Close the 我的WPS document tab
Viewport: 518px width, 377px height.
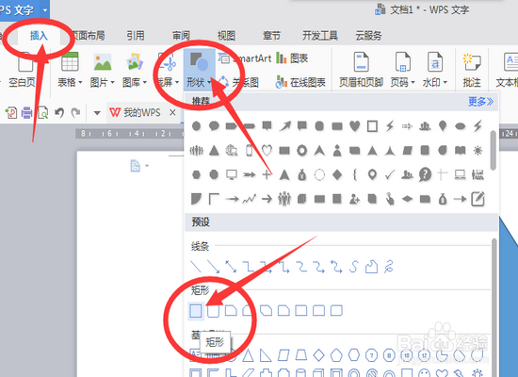[172, 113]
